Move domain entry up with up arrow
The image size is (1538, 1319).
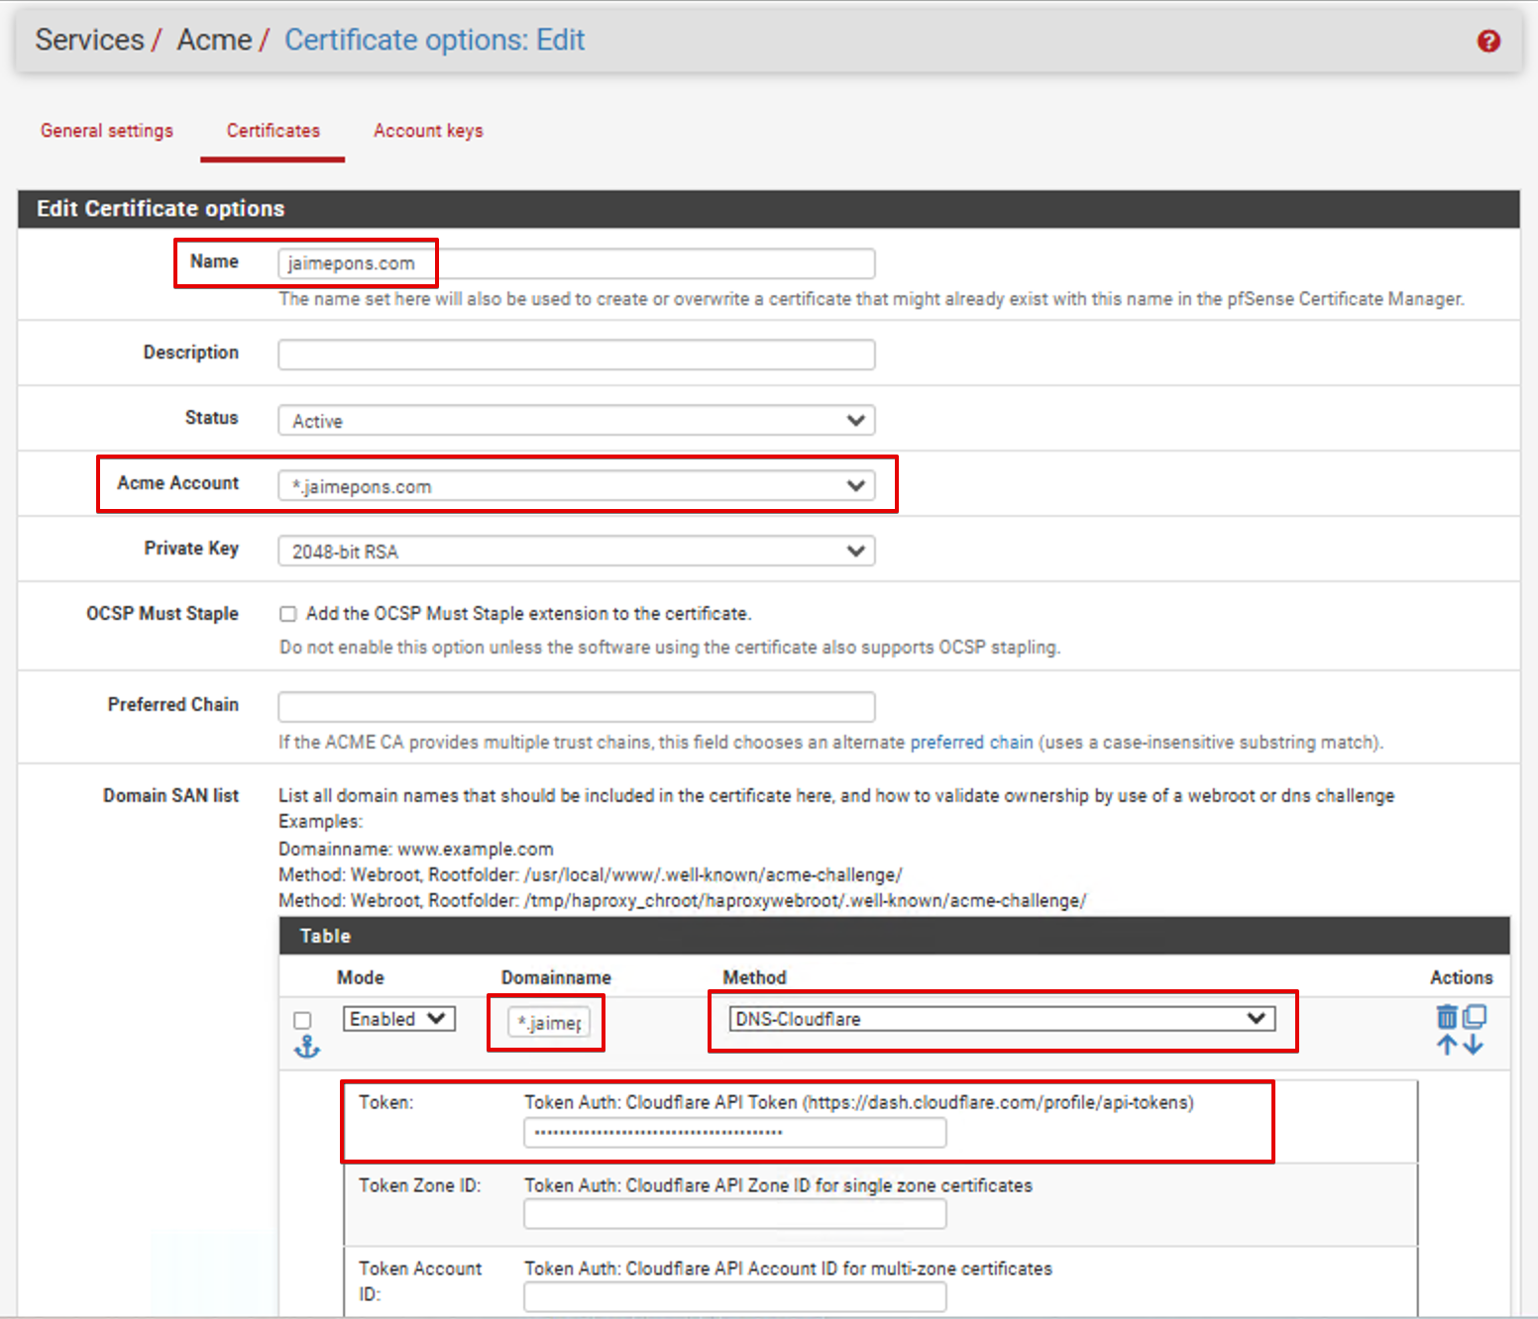[1447, 1045]
